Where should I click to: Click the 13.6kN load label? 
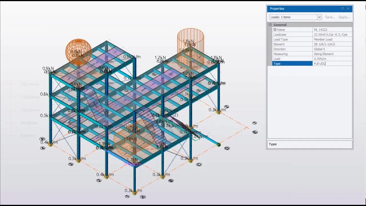coord(130,139)
